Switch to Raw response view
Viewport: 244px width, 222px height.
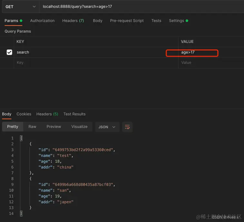coord(32,127)
